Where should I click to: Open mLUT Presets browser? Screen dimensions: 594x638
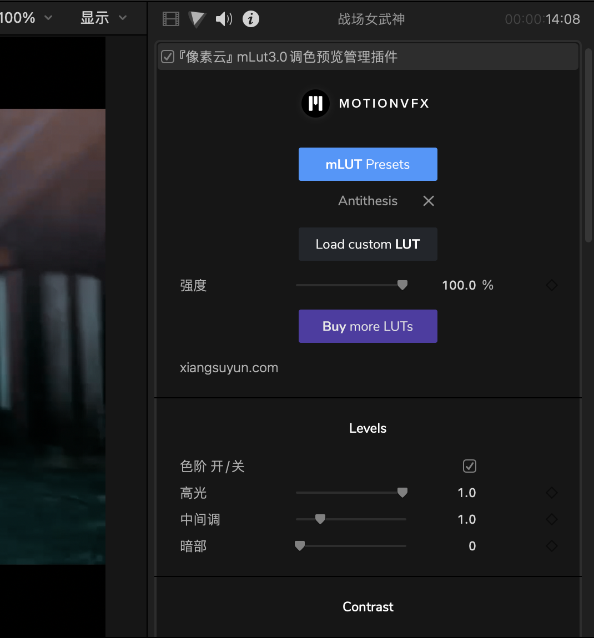click(368, 164)
